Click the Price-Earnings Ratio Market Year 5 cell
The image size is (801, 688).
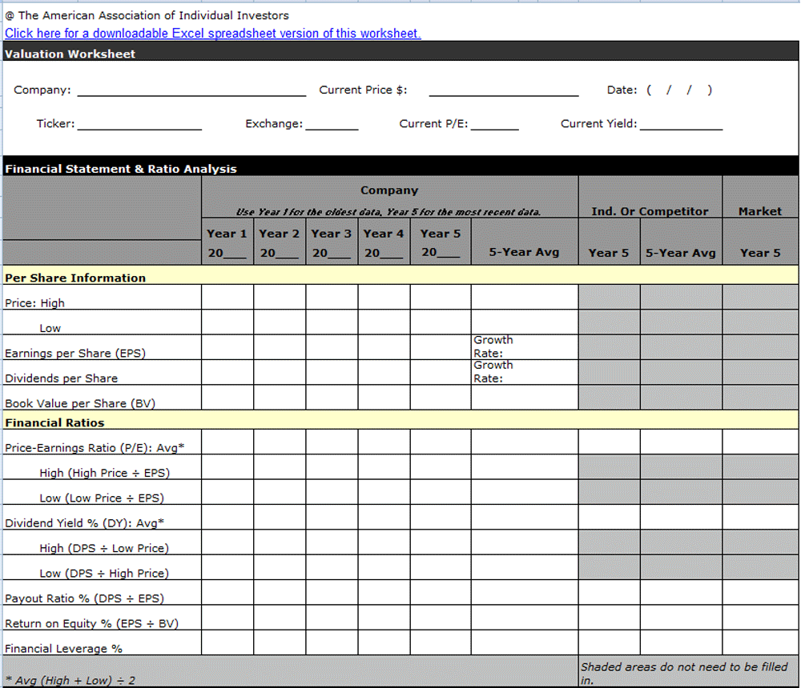click(760, 442)
